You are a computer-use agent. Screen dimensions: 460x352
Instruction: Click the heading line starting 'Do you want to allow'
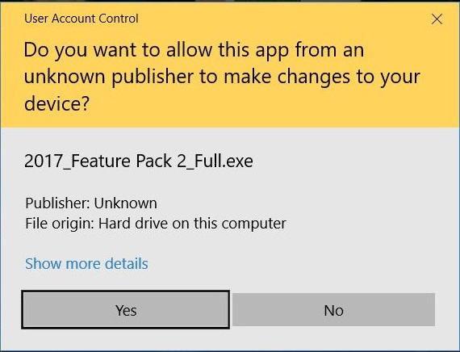194,50
